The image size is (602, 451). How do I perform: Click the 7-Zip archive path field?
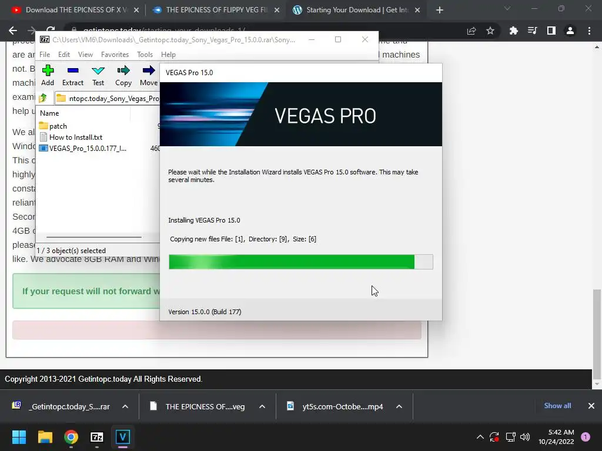(x=108, y=99)
